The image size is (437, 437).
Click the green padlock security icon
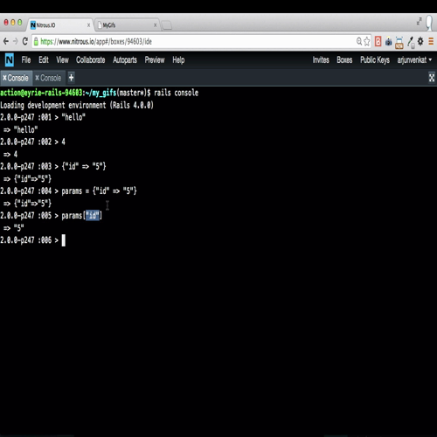tap(36, 42)
